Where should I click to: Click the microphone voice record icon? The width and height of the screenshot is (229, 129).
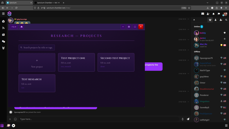[183, 119]
